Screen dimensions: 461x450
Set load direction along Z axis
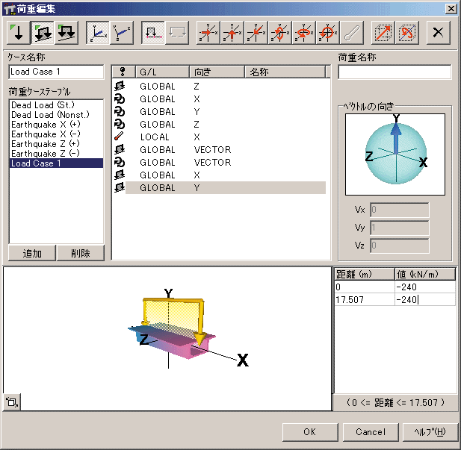(x=256, y=33)
